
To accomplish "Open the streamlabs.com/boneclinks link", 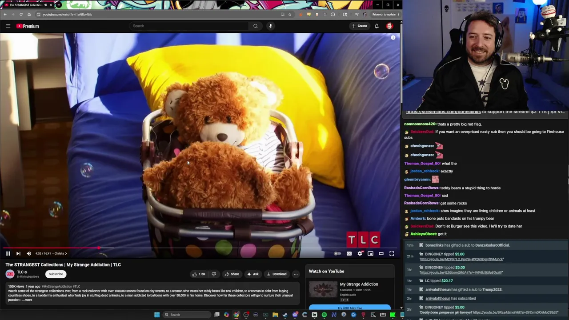I will click(443, 112).
